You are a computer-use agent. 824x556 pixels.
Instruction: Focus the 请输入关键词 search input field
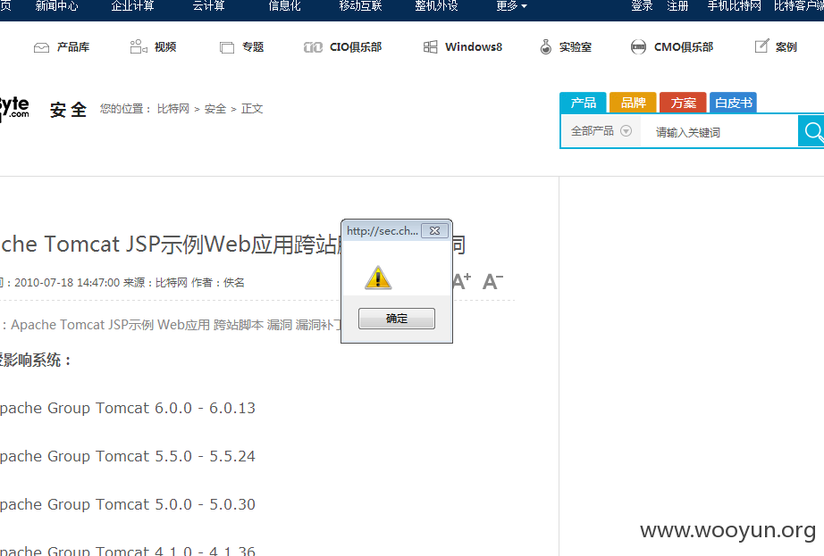click(719, 132)
